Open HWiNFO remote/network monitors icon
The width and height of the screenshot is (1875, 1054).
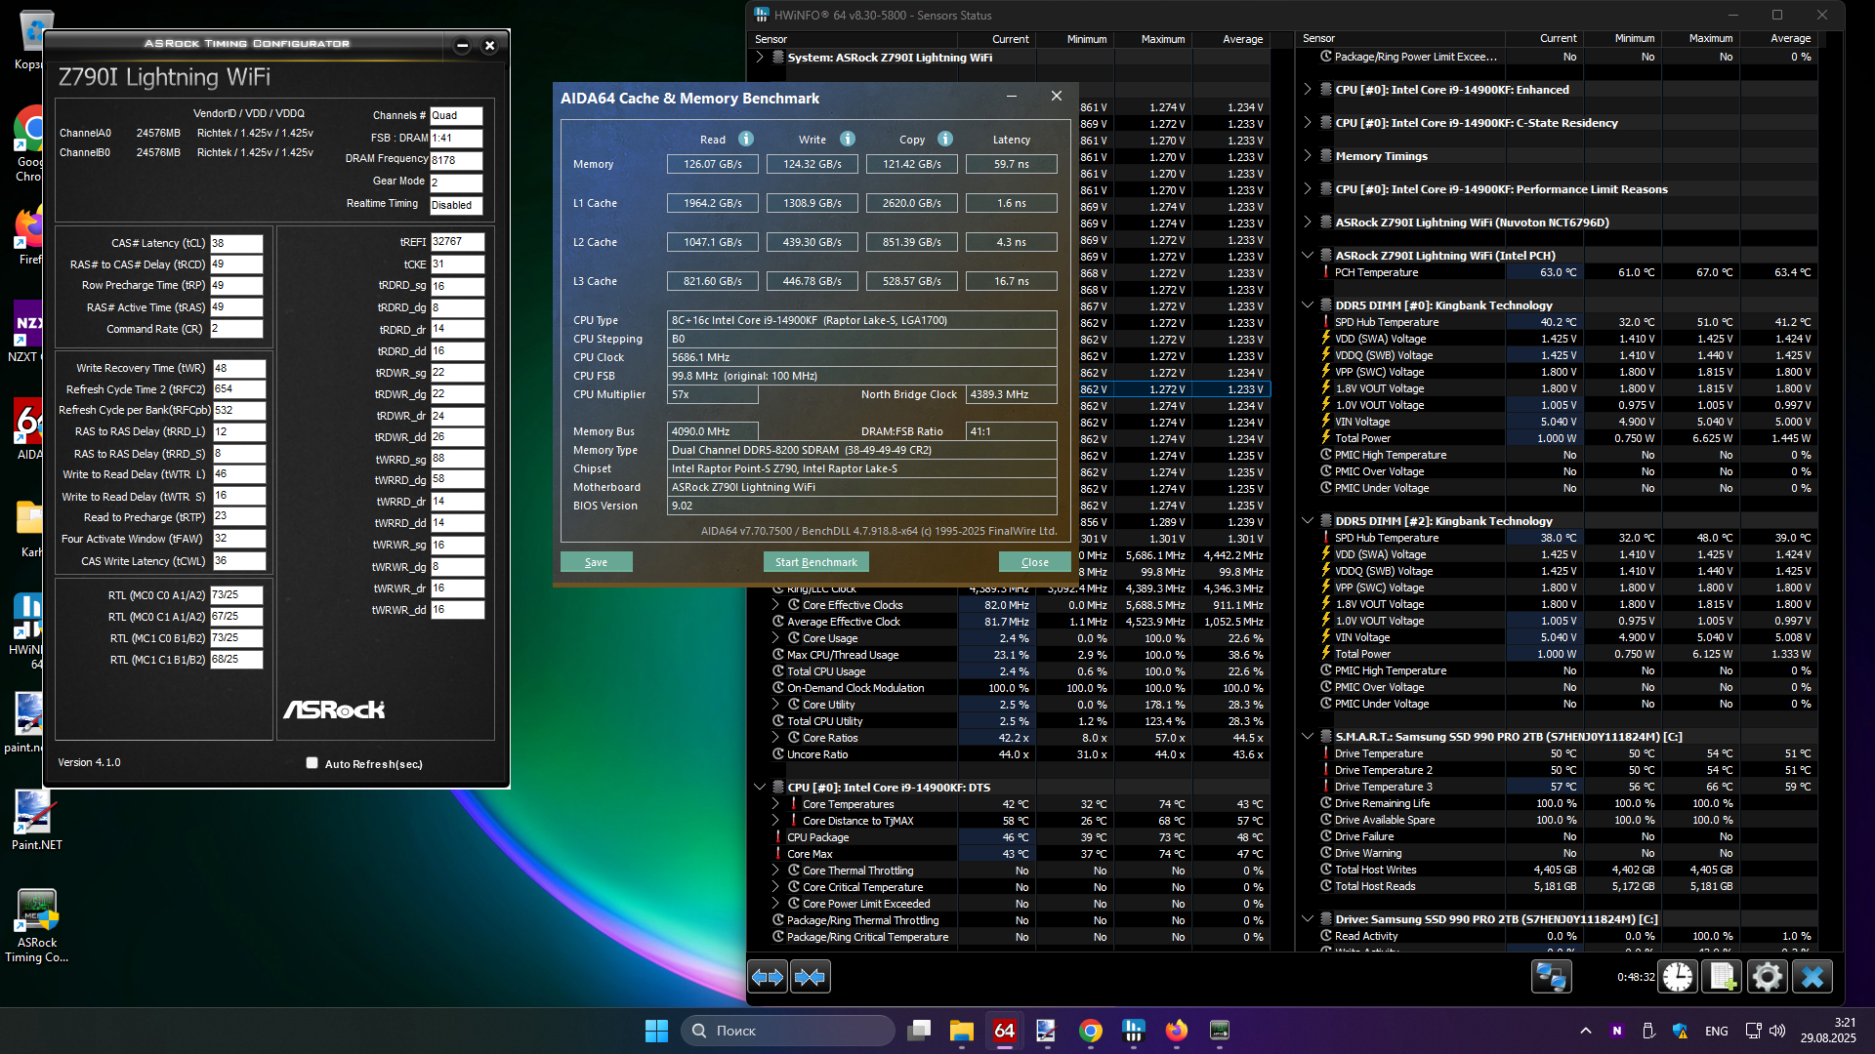1551,977
